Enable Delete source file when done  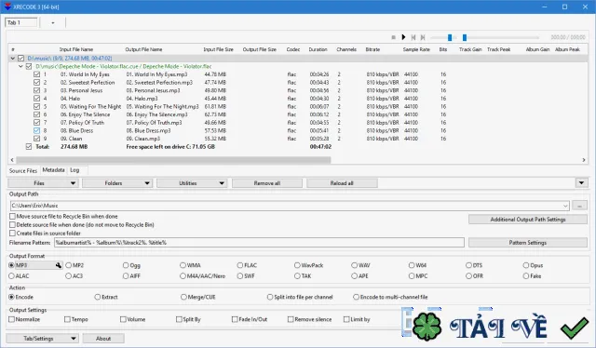coord(12,224)
